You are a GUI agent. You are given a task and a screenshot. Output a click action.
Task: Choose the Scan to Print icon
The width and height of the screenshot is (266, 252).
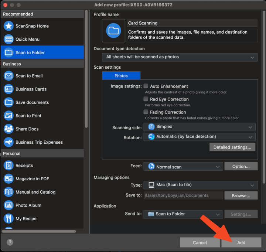(8, 116)
